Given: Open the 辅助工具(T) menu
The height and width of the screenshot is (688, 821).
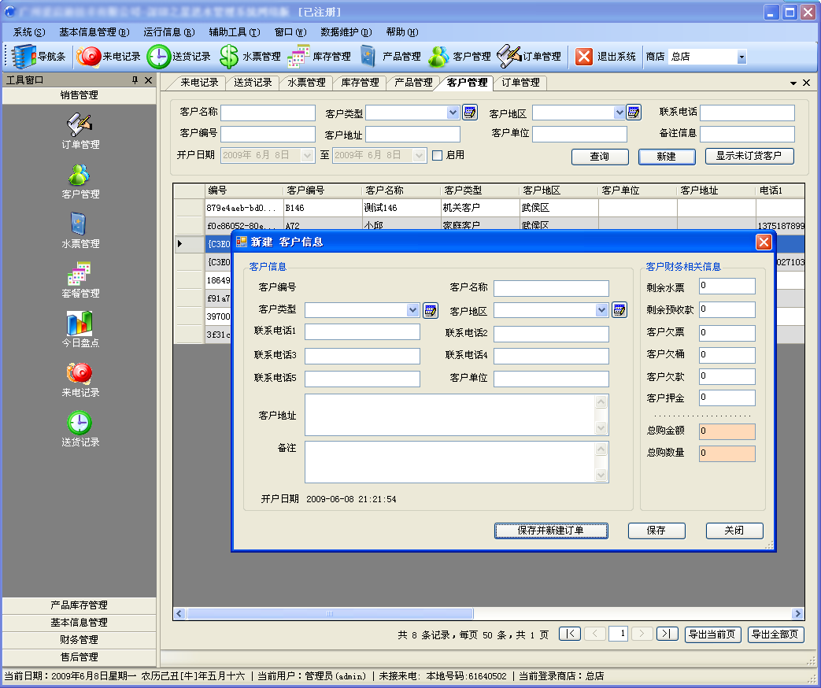Looking at the screenshot, I should 235,32.
